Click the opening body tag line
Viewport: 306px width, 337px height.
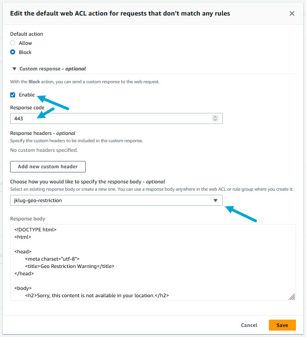pyautogui.click(x=23, y=288)
